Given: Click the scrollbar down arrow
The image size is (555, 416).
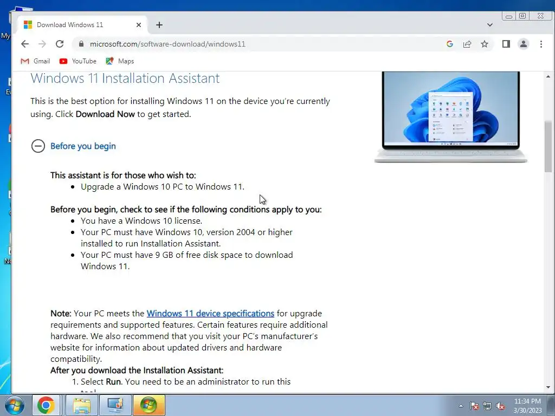Looking at the screenshot, I should pos(548,388).
